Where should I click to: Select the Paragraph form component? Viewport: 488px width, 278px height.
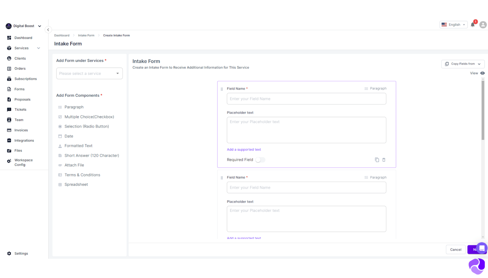click(x=74, y=107)
